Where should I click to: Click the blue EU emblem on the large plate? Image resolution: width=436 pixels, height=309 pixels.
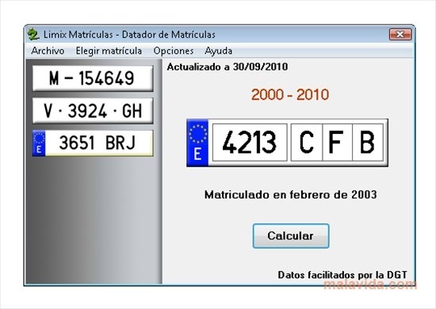[x=197, y=143]
